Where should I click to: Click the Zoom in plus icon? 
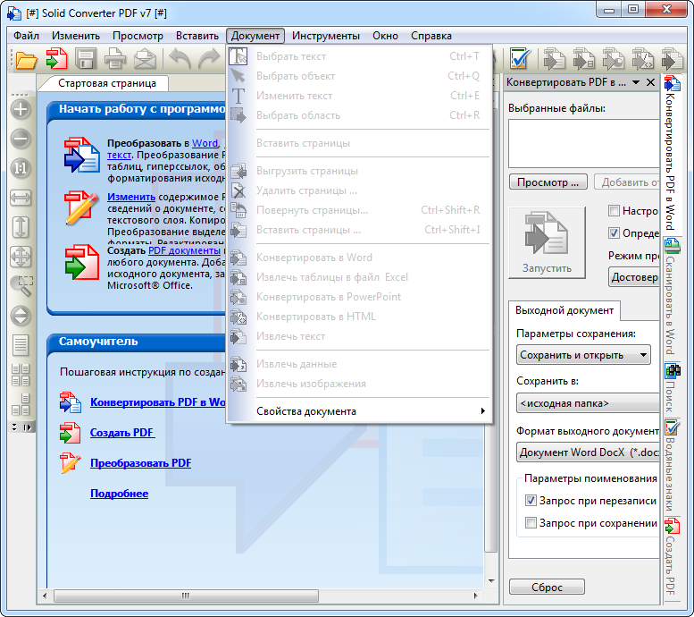(21, 109)
